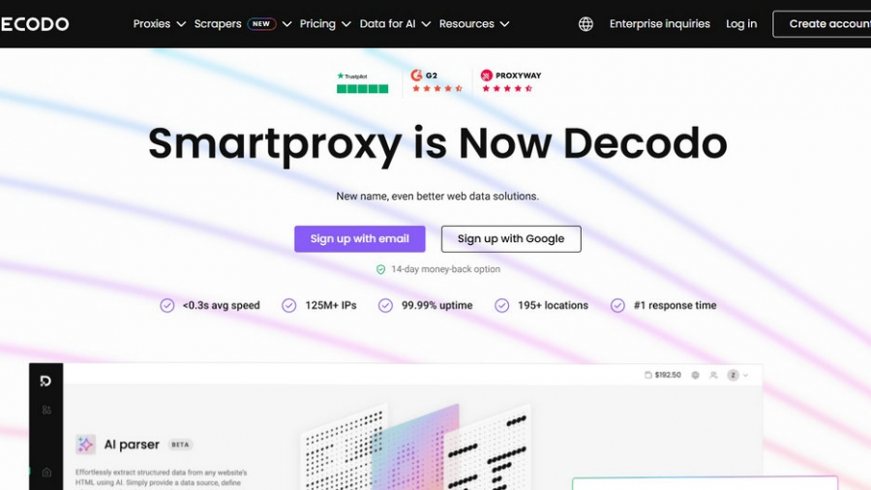Open the Resources navigation item
The width and height of the screenshot is (871, 490).
466,24
